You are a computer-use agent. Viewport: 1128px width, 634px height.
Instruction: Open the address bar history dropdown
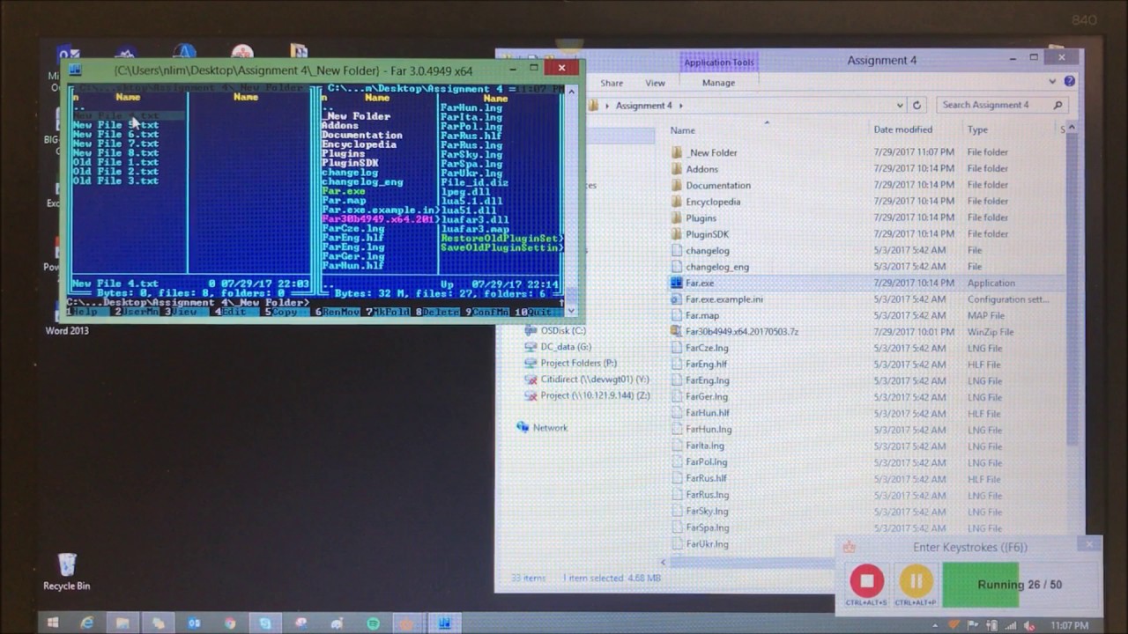[x=900, y=105]
